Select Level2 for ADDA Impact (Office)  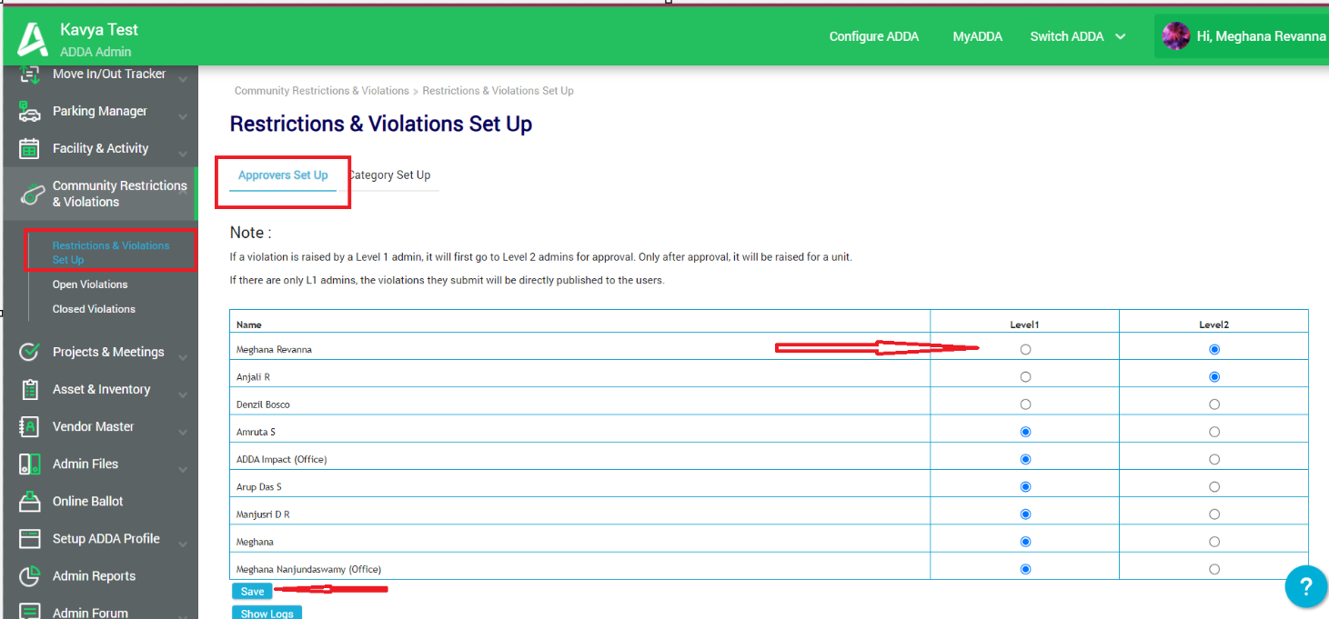1214,459
